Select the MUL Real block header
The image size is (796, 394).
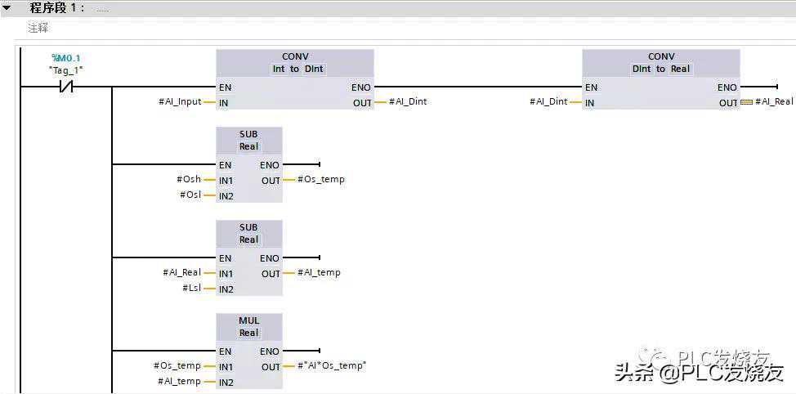tap(248, 326)
